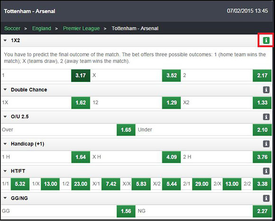This screenshot has width=275, height=221.
Task: Collapse the O/U 2.5 section arrow
Action: point(5,117)
